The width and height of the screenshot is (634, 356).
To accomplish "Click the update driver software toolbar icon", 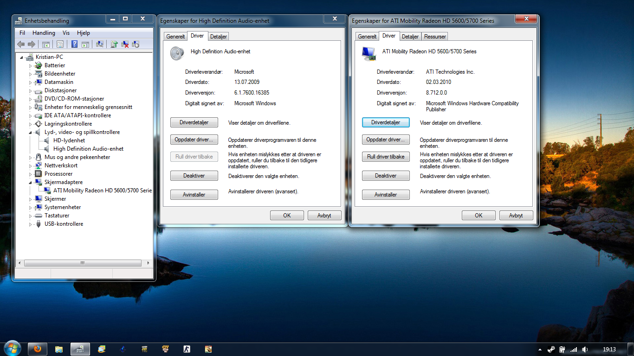I will (x=114, y=44).
